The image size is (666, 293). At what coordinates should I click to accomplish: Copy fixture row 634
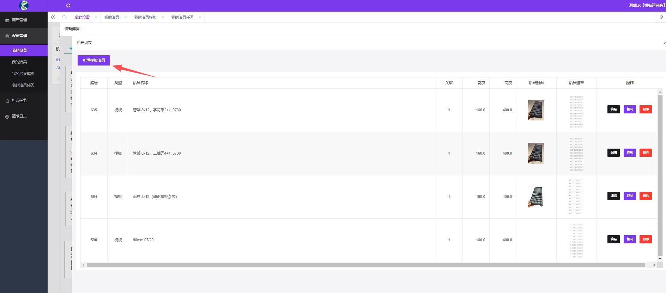click(x=630, y=152)
